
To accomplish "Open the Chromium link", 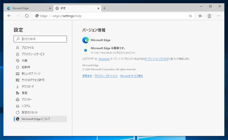I will 104,59.
